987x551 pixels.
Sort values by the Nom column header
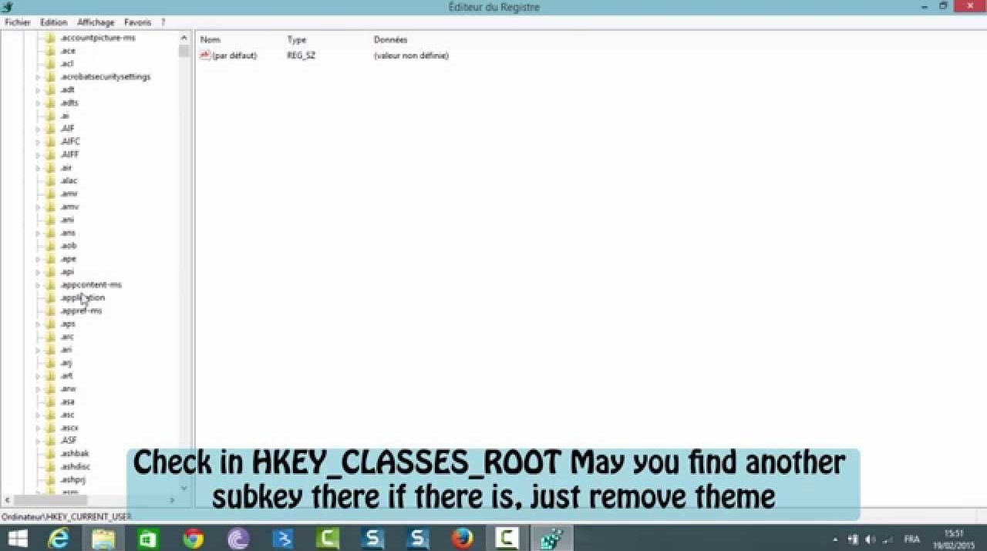tap(211, 39)
